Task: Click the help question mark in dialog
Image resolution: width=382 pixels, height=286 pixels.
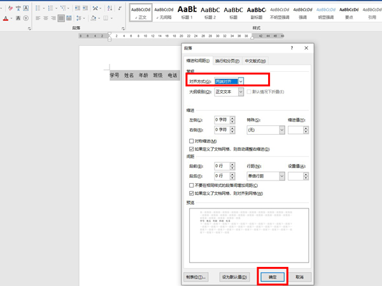Action: 292,48
